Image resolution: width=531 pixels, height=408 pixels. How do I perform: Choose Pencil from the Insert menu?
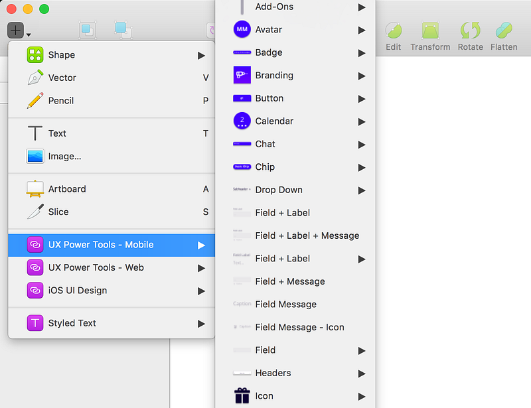point(112,101)
